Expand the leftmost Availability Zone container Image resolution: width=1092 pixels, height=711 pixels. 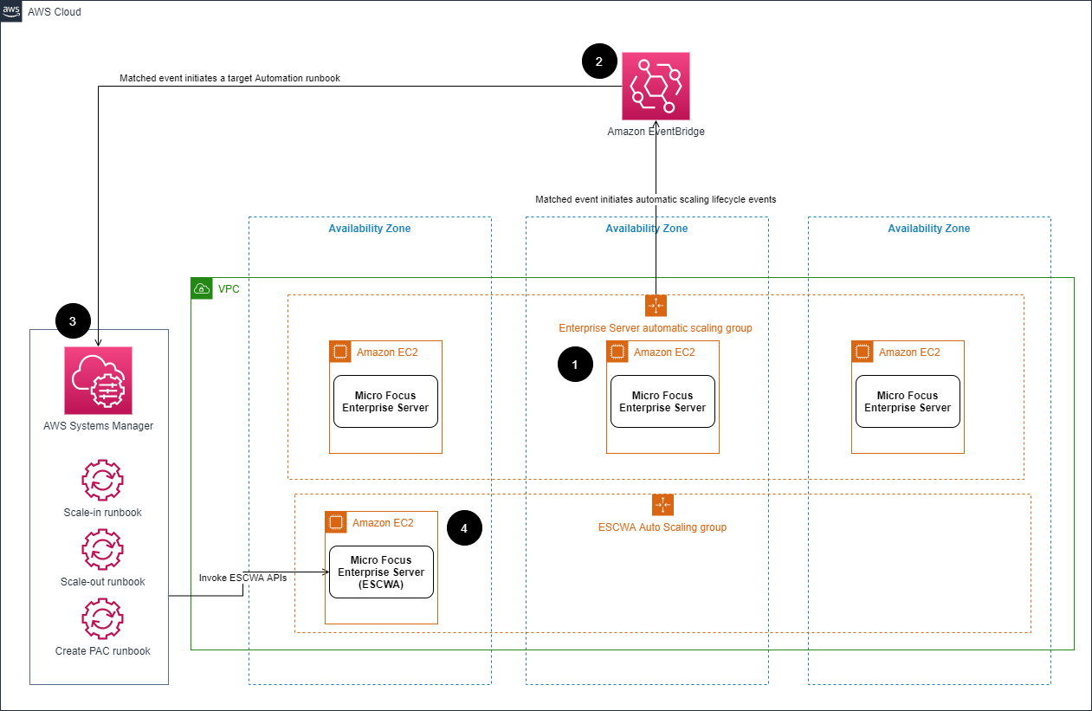click(371, 228)
